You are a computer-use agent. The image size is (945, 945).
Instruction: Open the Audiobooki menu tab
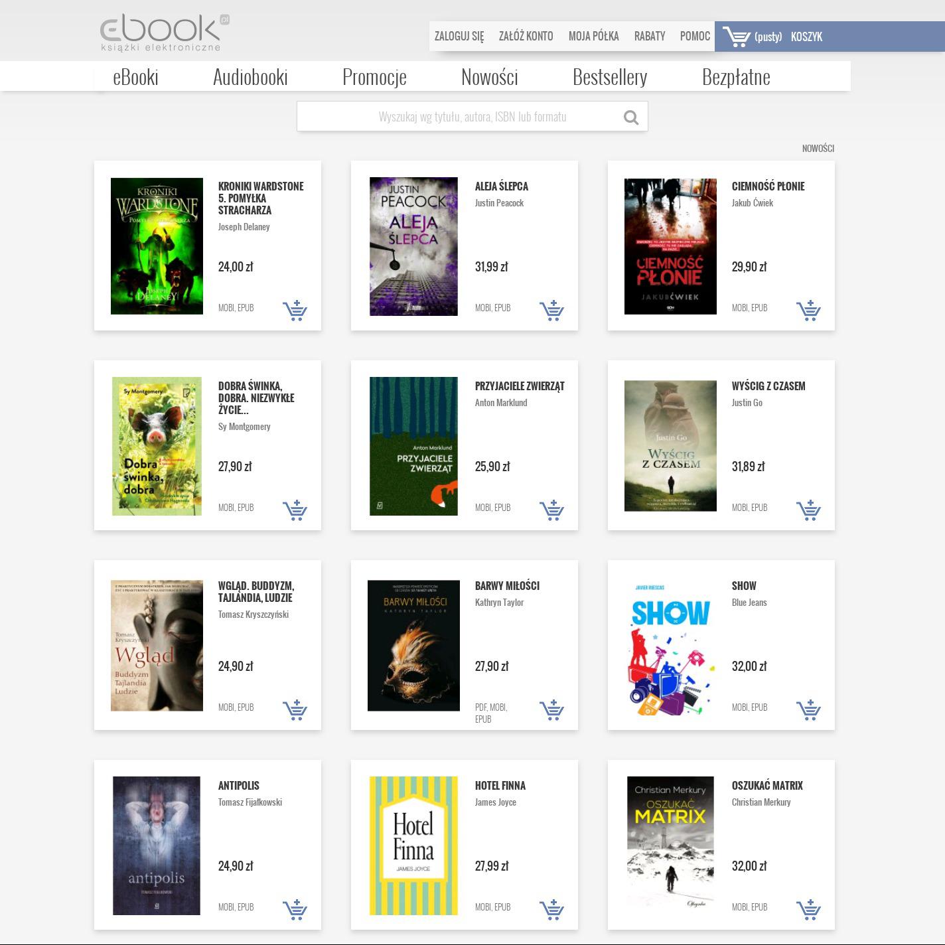[x=250, y=77]
